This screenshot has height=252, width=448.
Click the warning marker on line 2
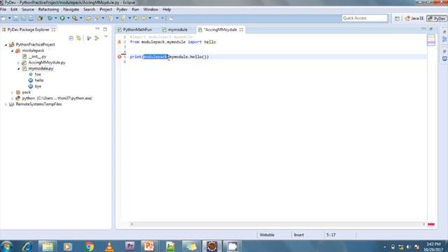click(120, 42)
